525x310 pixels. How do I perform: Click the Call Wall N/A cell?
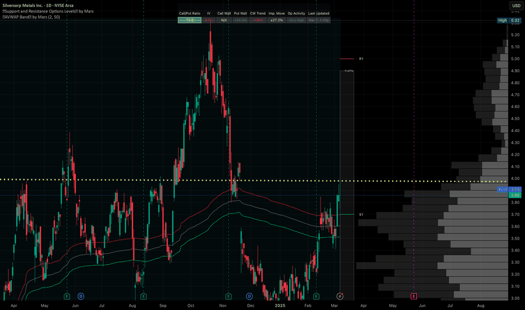(x=224, y=20)
